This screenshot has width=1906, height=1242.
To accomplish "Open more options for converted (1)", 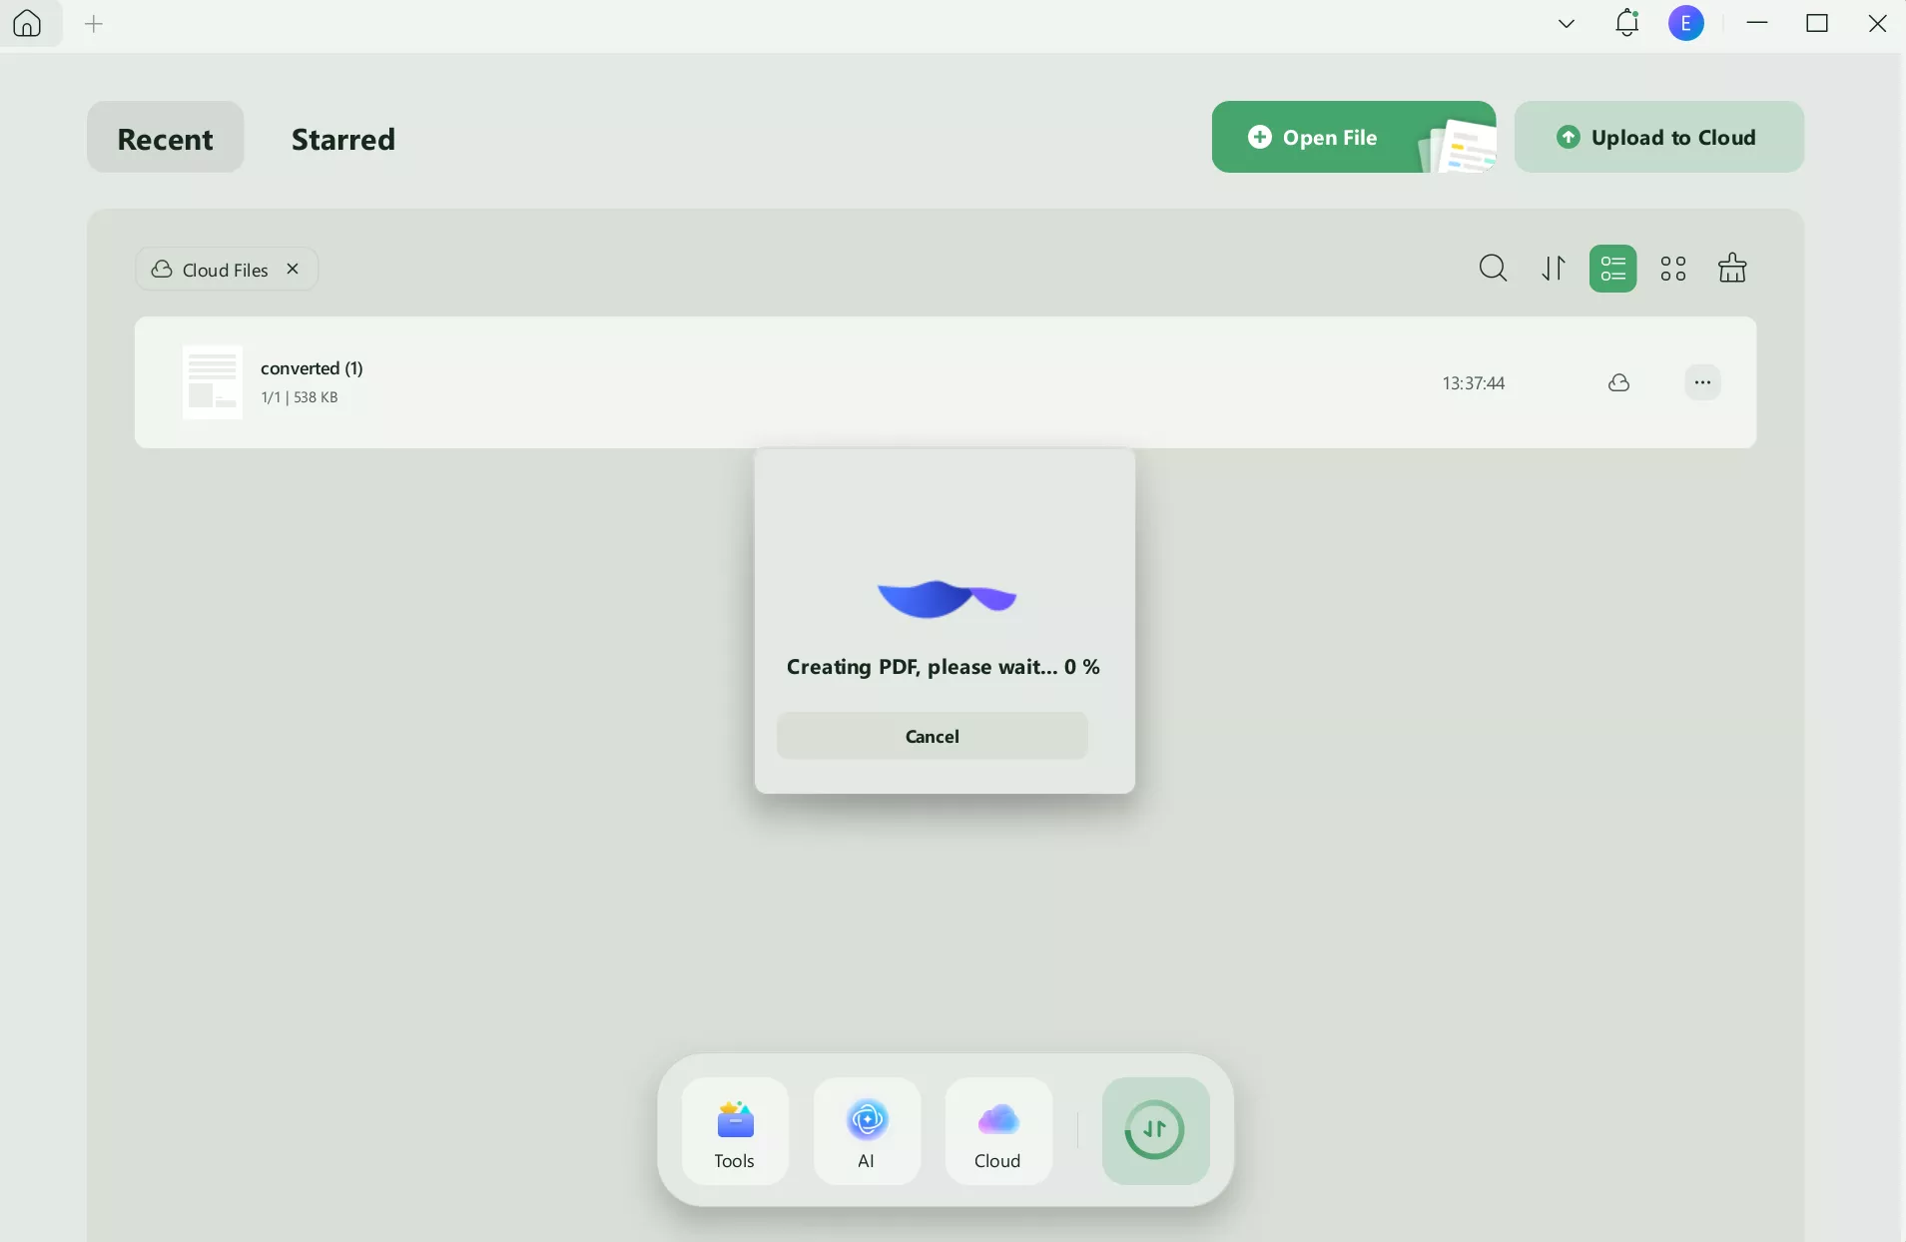I will [x=1702, y=382].
